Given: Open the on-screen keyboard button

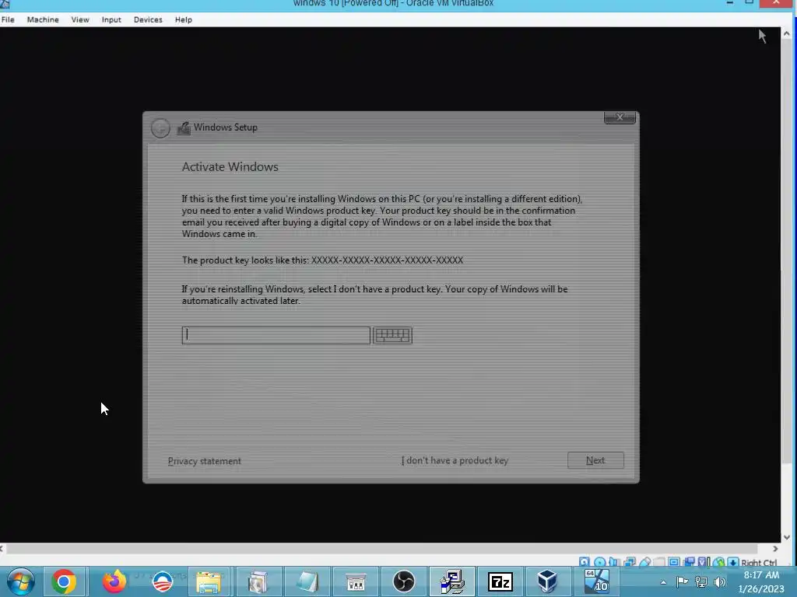Looking at the screenshot, I should (392, 335).
